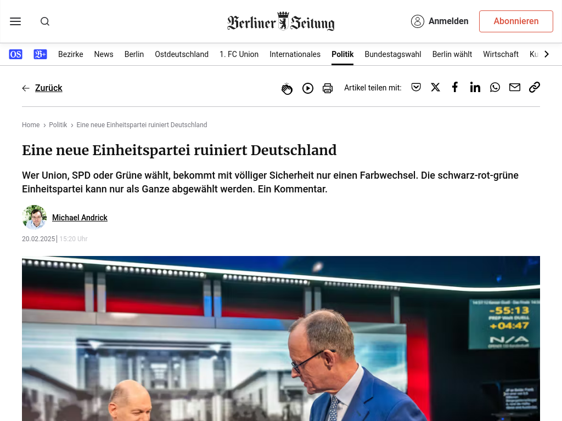562x421 pixels.
Task: Expand navigation with right chevron arrow
Action: (547, 54)
